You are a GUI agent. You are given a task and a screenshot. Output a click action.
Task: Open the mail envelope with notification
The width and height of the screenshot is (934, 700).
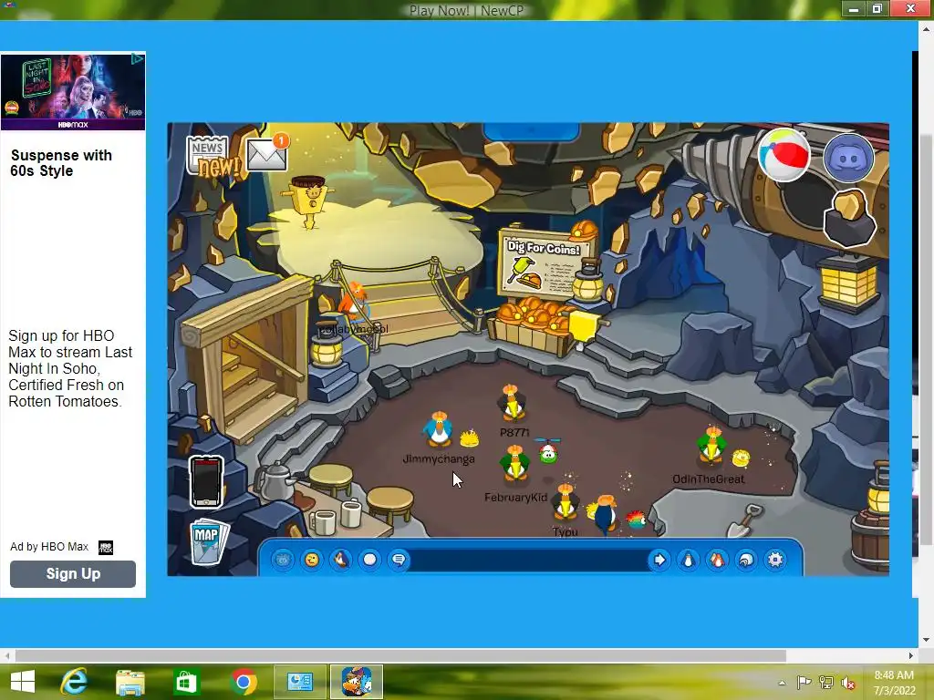[x=267, y=152]
